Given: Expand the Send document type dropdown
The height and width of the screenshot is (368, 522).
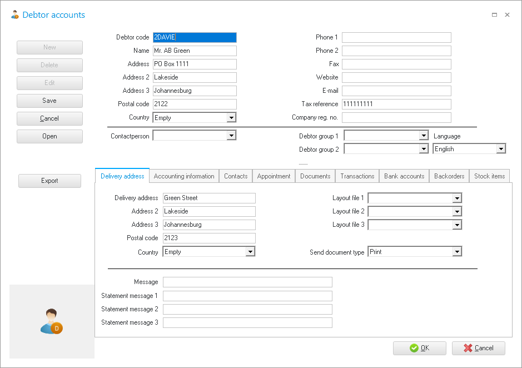Looking at the screenshot, I should click(456, 252).
